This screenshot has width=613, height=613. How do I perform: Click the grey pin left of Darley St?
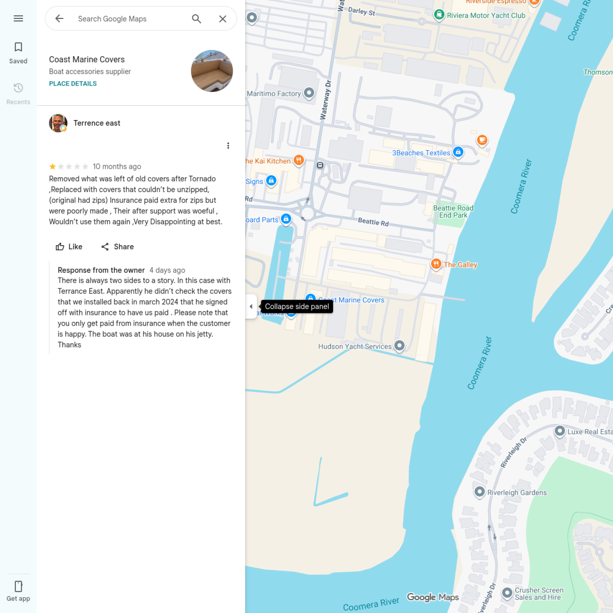[x=252, y=17]
